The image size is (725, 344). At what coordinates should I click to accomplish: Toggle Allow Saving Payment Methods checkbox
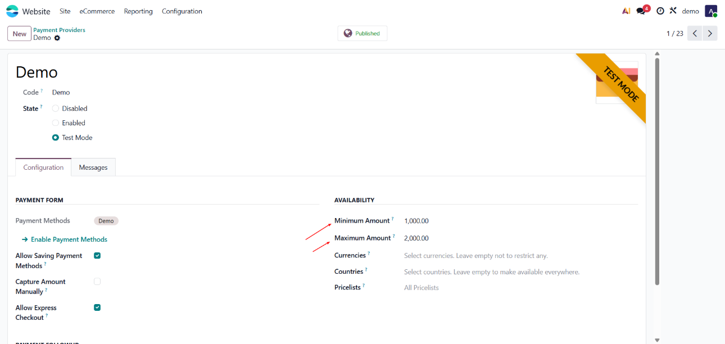97,256
